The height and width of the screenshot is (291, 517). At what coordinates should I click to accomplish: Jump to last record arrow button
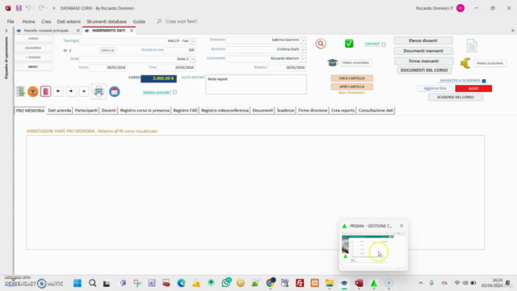[x=84, y=91]
